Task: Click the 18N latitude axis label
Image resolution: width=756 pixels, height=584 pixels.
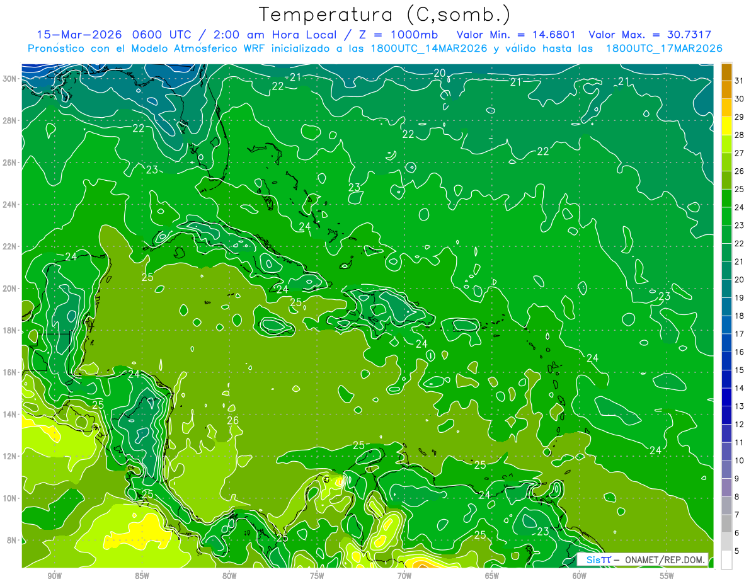Action: 9,331
